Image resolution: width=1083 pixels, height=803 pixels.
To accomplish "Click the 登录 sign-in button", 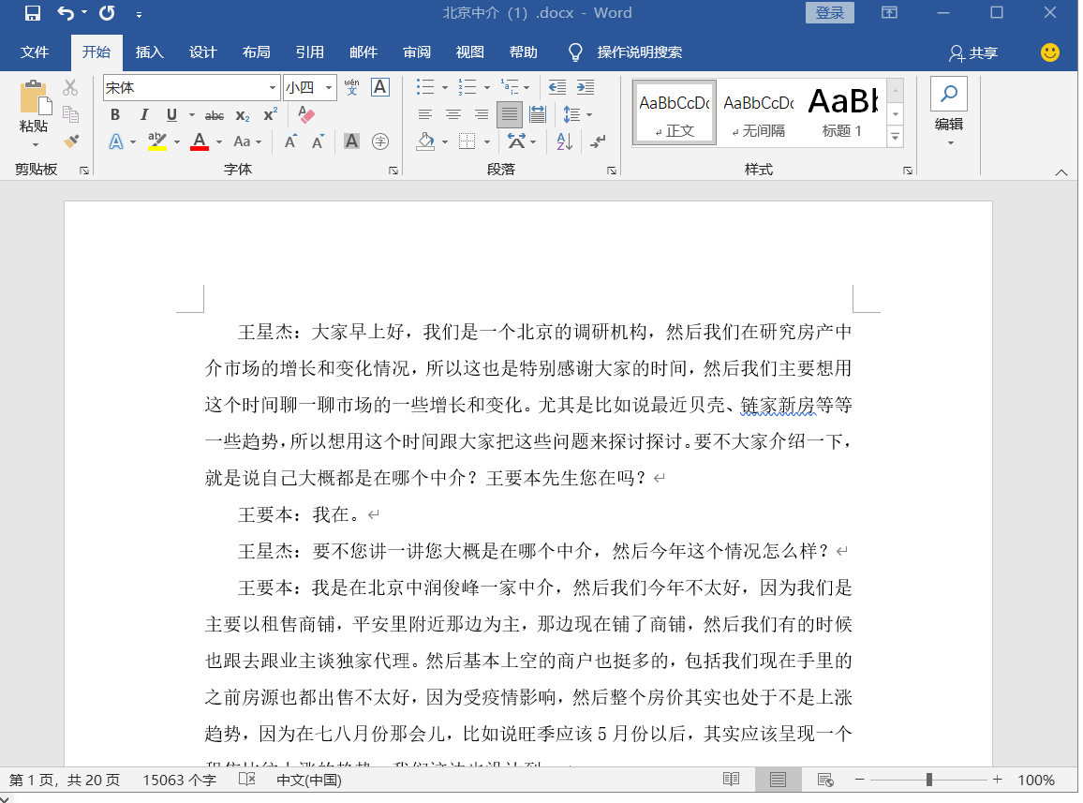I will pos(829,13).
